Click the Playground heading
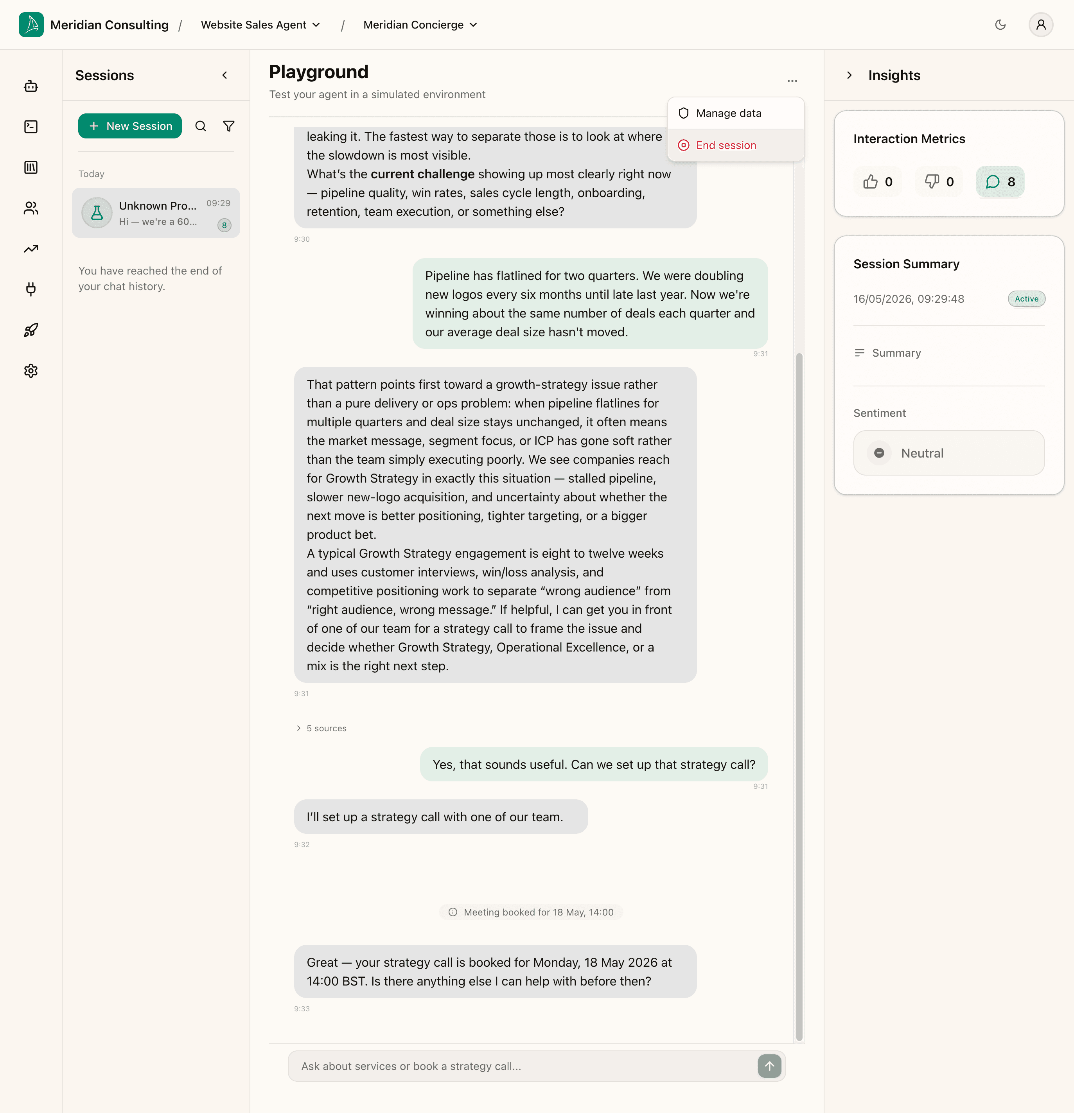Screen dimensions: 1074x1113 click(319, 72)
